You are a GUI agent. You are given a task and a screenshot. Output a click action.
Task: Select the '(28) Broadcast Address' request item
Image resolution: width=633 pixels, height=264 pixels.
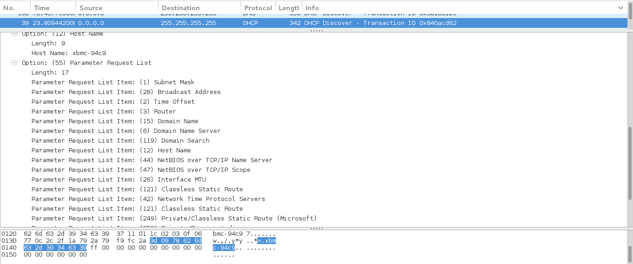click(126, 92)
